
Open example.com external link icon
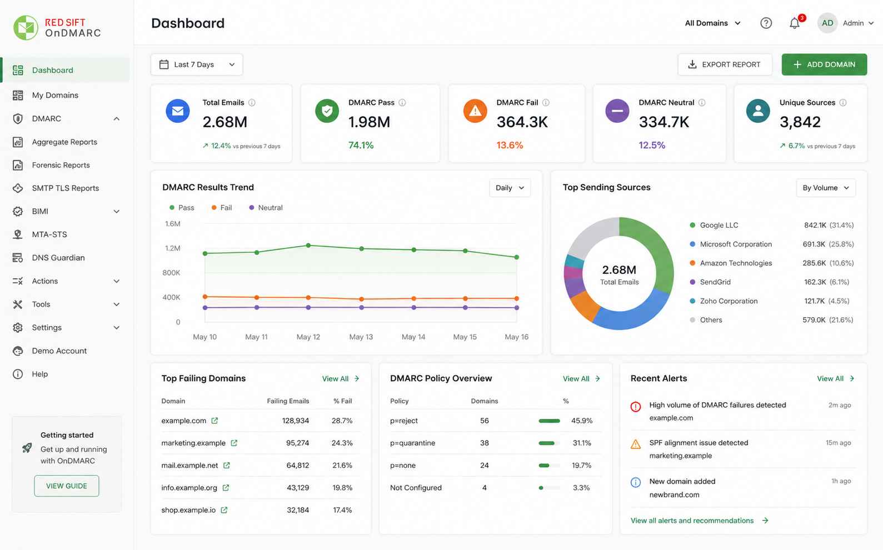click(x=214, y=421)
